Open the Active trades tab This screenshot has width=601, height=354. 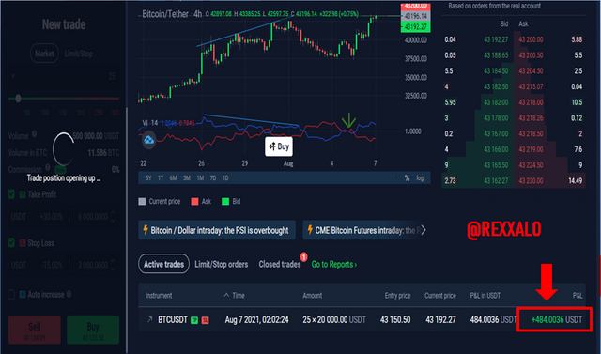pos(163,264)
